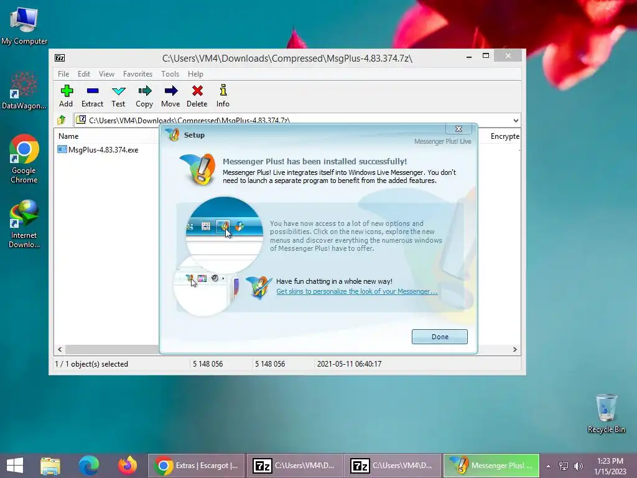Click the horizontal scrollbar left arrow
Screen dimensions: 637x478
[x=60, y=350]
